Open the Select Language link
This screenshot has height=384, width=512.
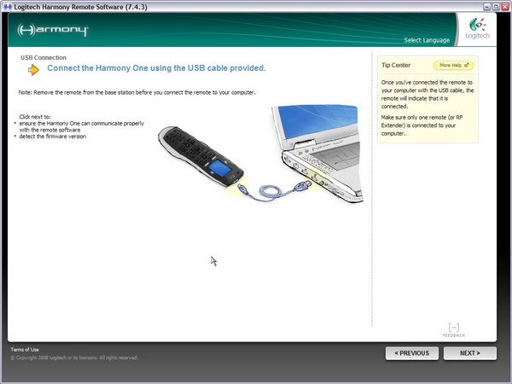point(427,40)
